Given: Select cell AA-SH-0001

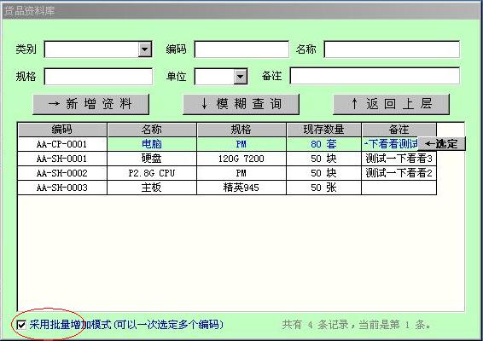Looking at the screenshot, I should click(x=62, y=159).
